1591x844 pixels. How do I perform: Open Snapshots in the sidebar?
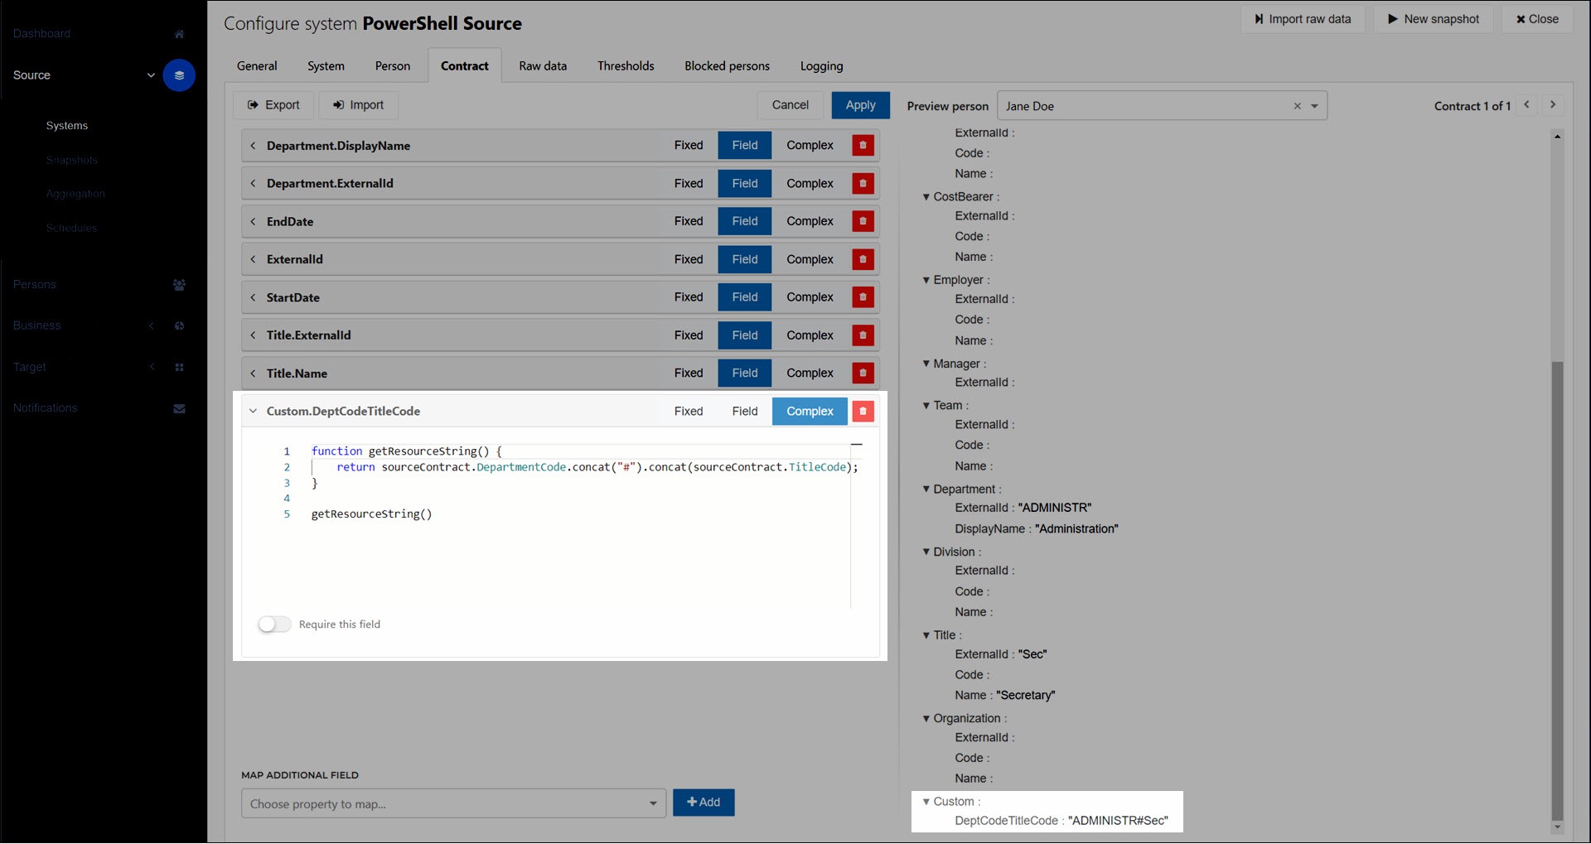click(x=72, y=161)
